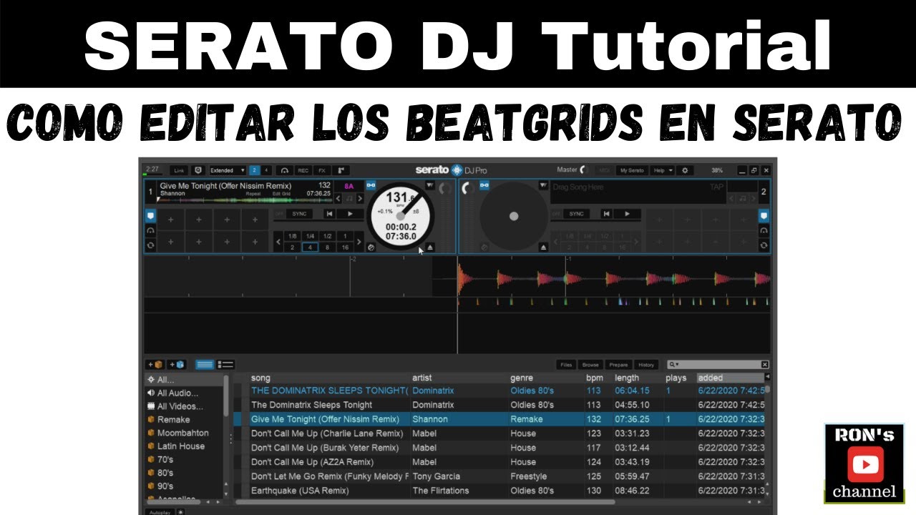Select auto loop length 16 on deck 1

pos(345,247)
